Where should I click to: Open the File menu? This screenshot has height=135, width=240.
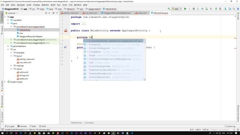click(3, 5)
